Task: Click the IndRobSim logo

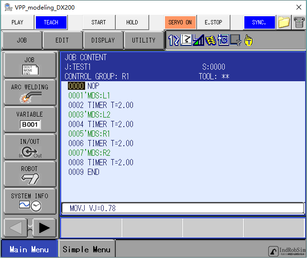Action: click(287, 251)
